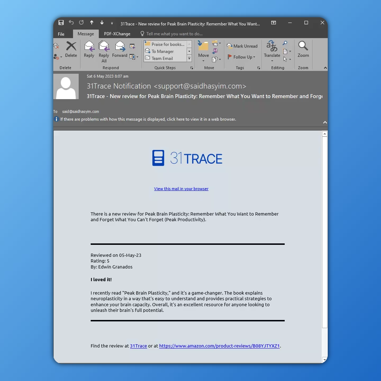
Task: Click the sender's contact photo placeholder
Action: [x=66, y=86]
